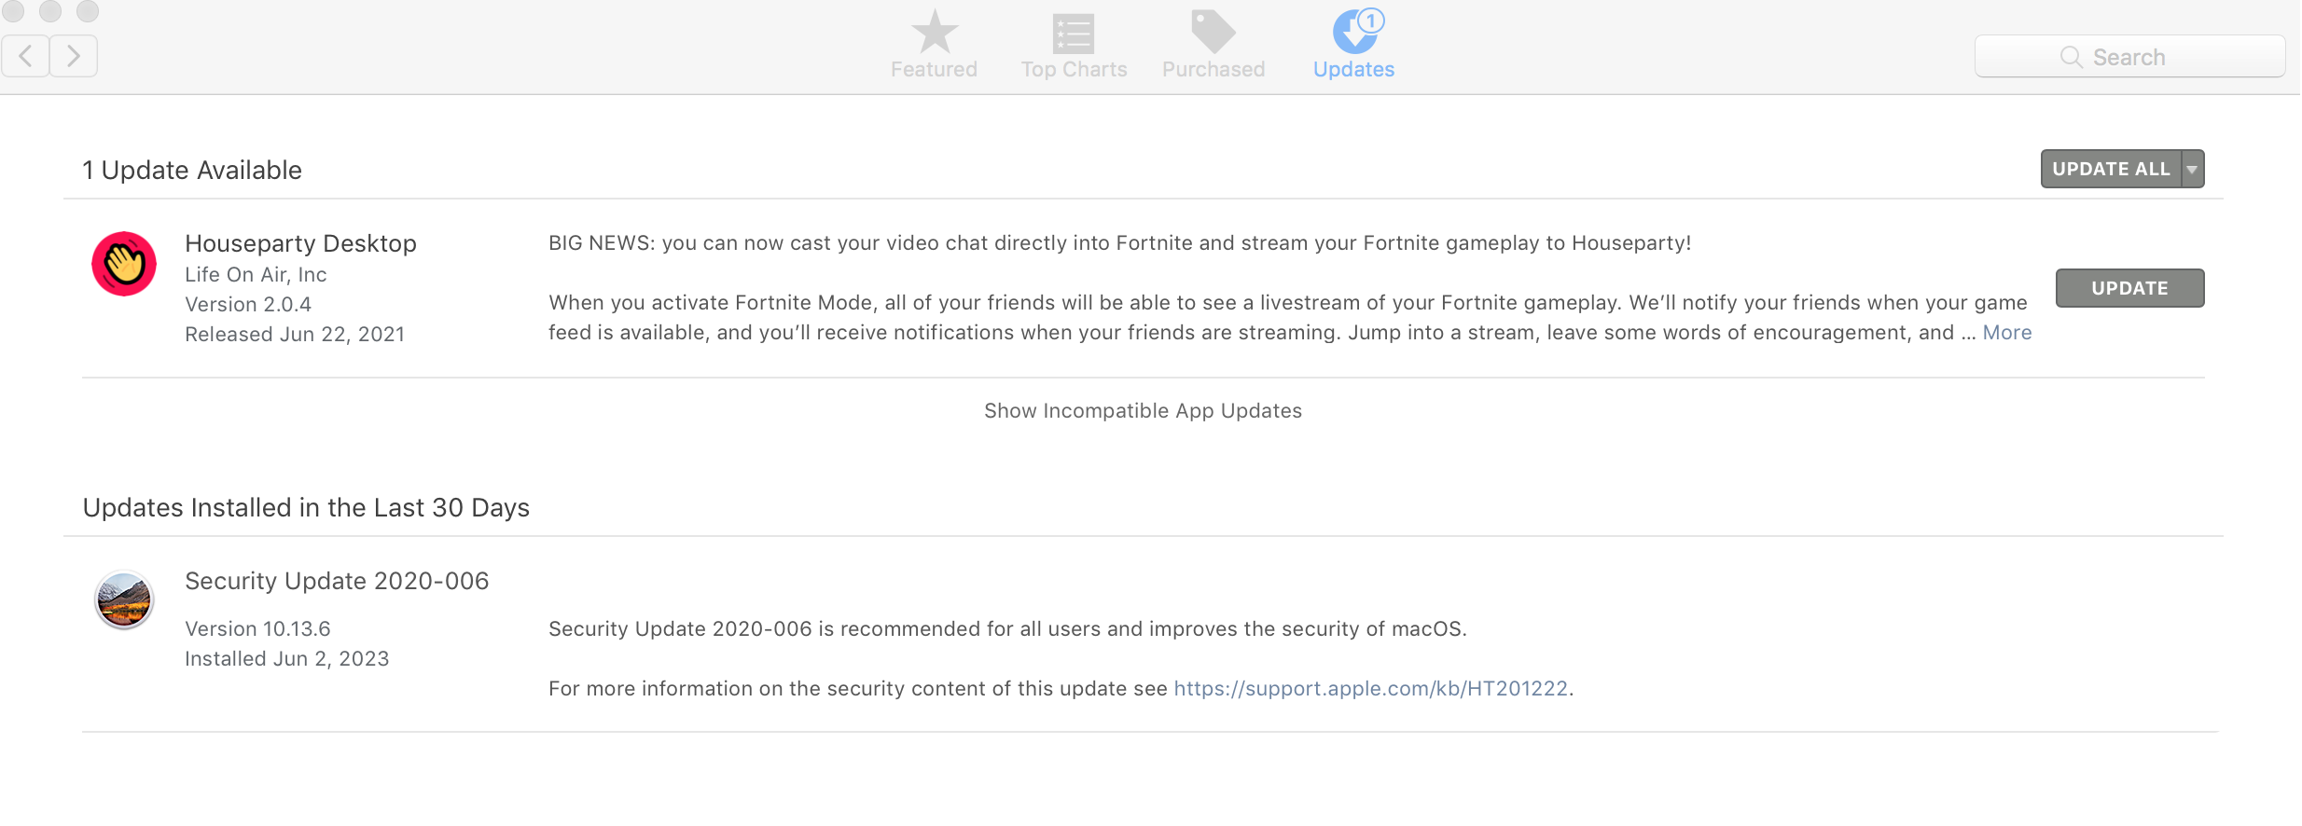Click the macOS Security Update icon
The image size is (2302, 826).
click(124, 599)
